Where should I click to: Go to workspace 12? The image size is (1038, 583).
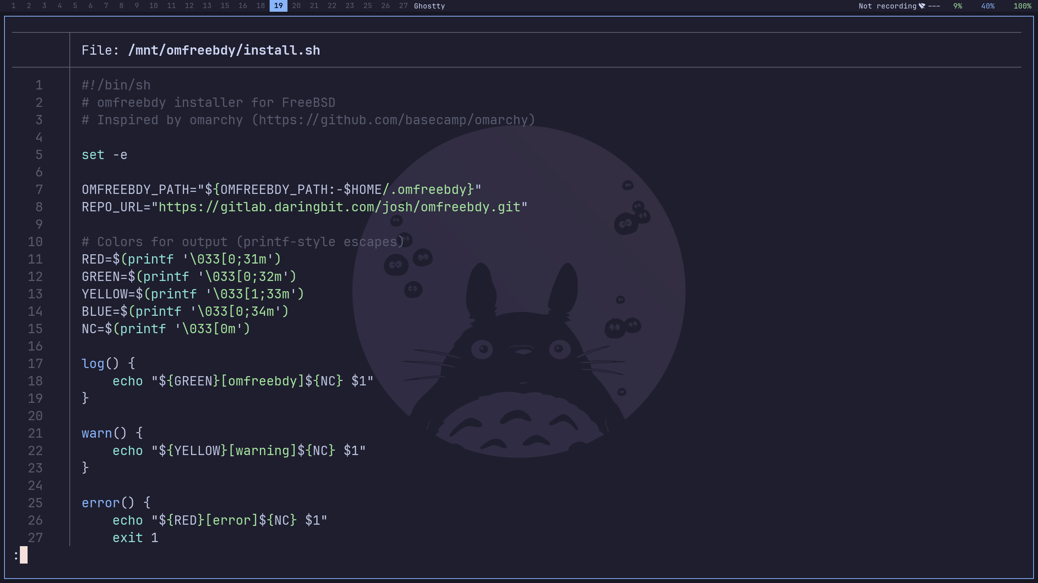click(189, 6)
